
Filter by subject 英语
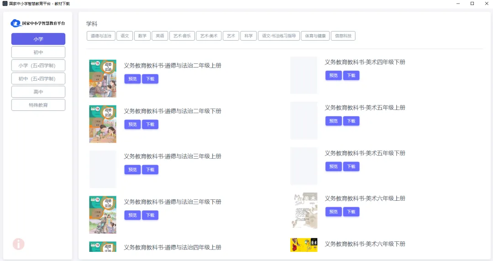click(160, 36)
